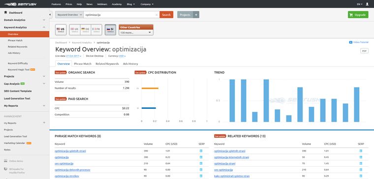The image size is (374, 179).
Task: Click the first bar in Trend chart
Action: click(x=232, y=101)
